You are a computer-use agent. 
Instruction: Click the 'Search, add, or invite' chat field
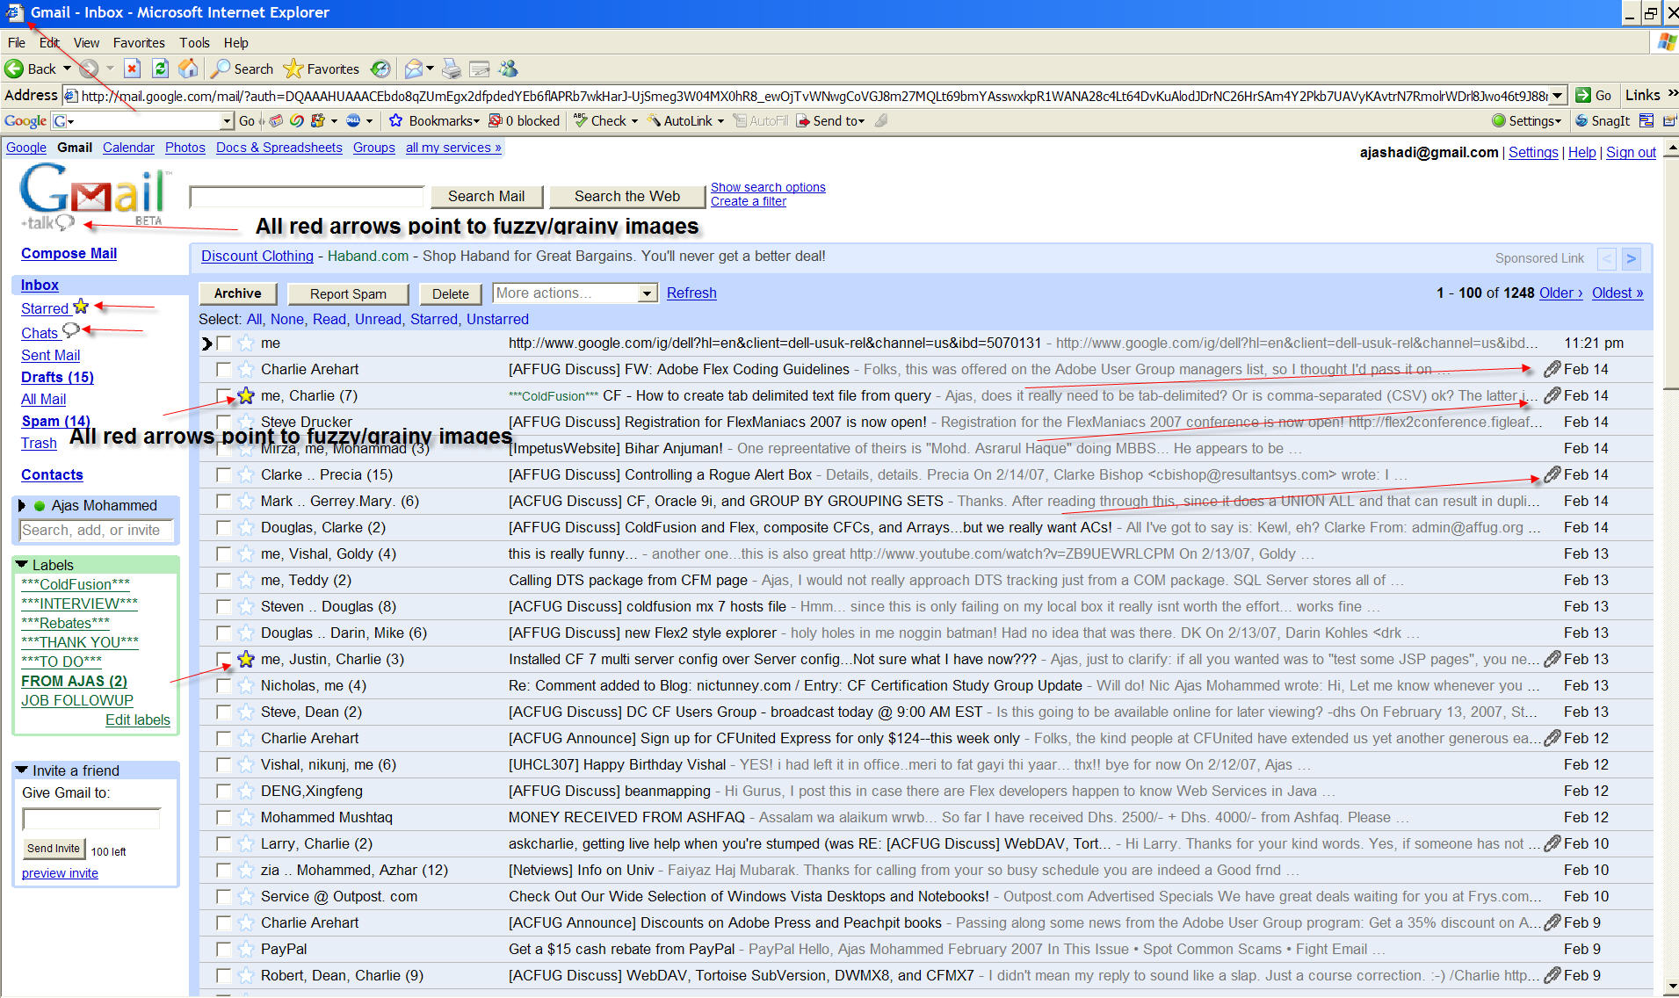pyautogui.click(x=96, y=530)
